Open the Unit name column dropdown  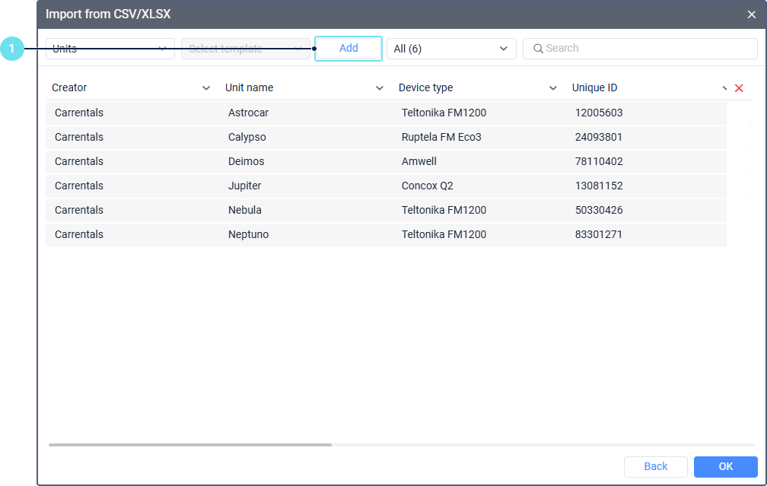380,88
